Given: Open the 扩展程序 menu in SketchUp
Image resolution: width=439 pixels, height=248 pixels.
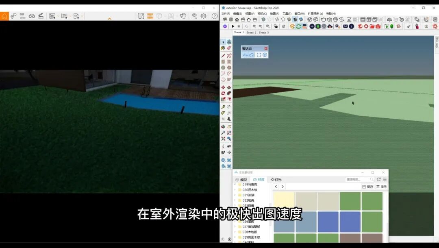Looking at the screenshot, I should pyautogui.click(x=315, y=13).
